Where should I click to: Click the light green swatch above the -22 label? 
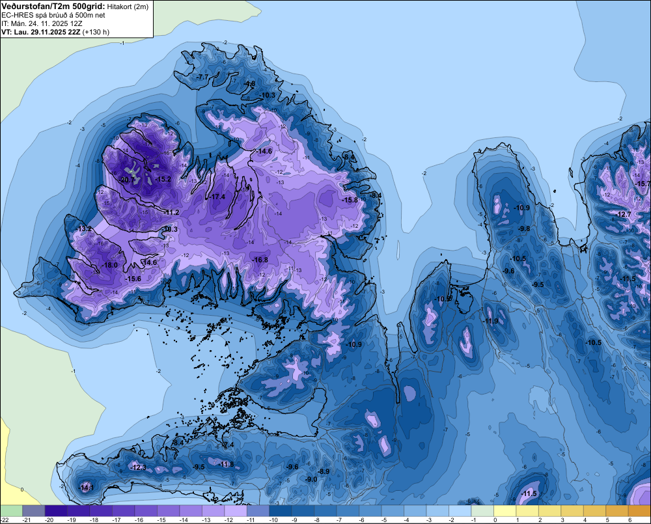[11, 510]
